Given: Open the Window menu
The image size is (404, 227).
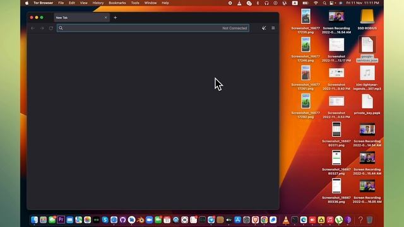Looking at the screenshot, I should click(x=150, y=3).
